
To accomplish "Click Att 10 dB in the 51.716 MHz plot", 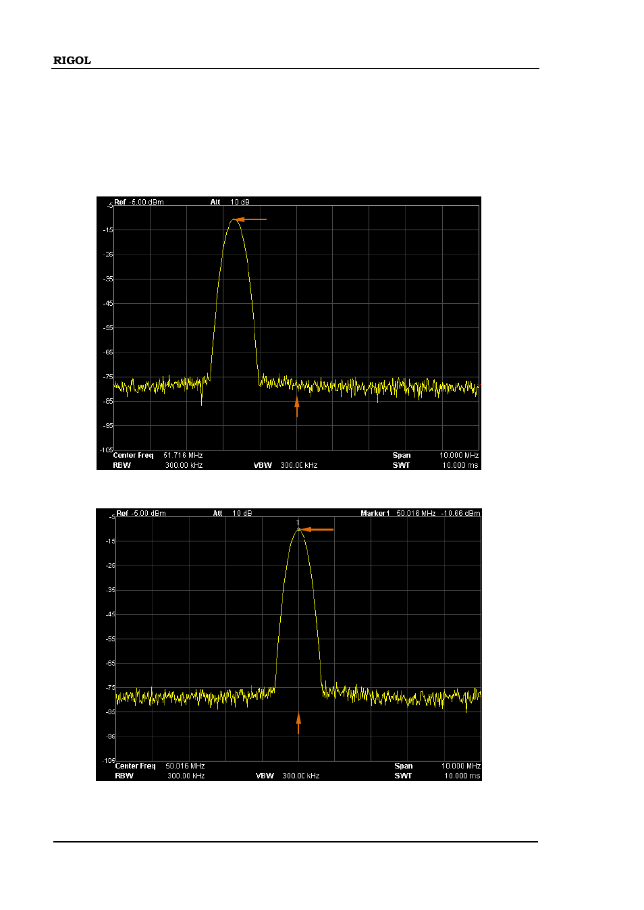I will click(x=230, y=202).
